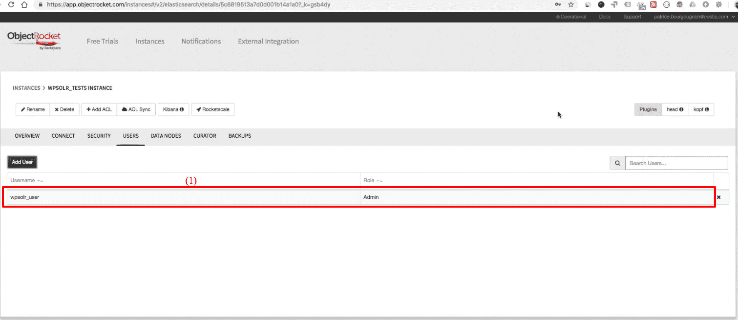Focus the Search Users input field
Viewport: 738px width, 320px height.
(676, 163)
